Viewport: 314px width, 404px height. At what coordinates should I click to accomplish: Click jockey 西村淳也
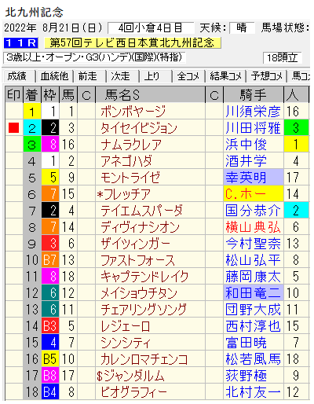[253, 326]
